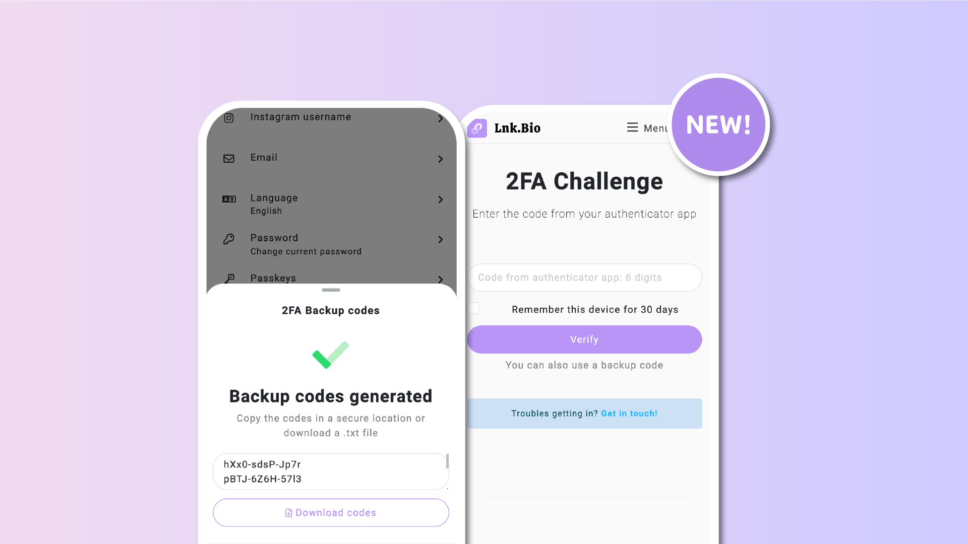Click the green checkmark backup codes icon
The height and width of the screenshot is (544, 968).
331,354
